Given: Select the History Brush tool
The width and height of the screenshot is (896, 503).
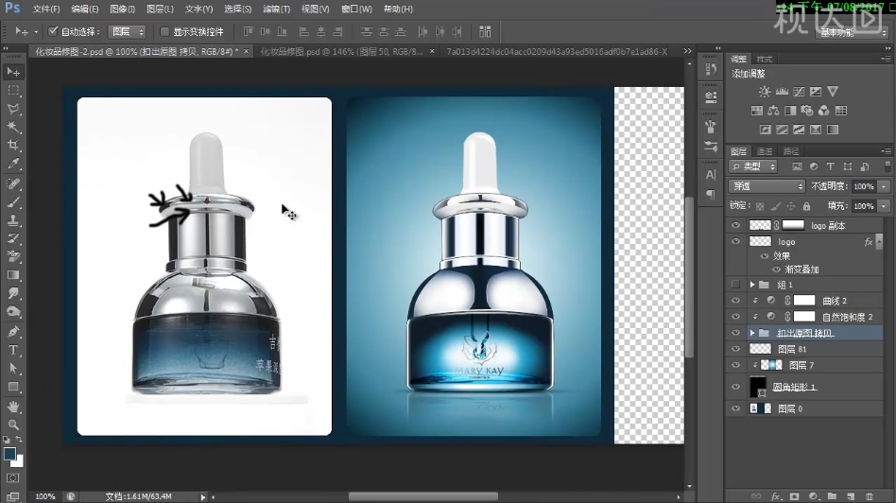Looking at the screenshot, I should coord(13,238).
